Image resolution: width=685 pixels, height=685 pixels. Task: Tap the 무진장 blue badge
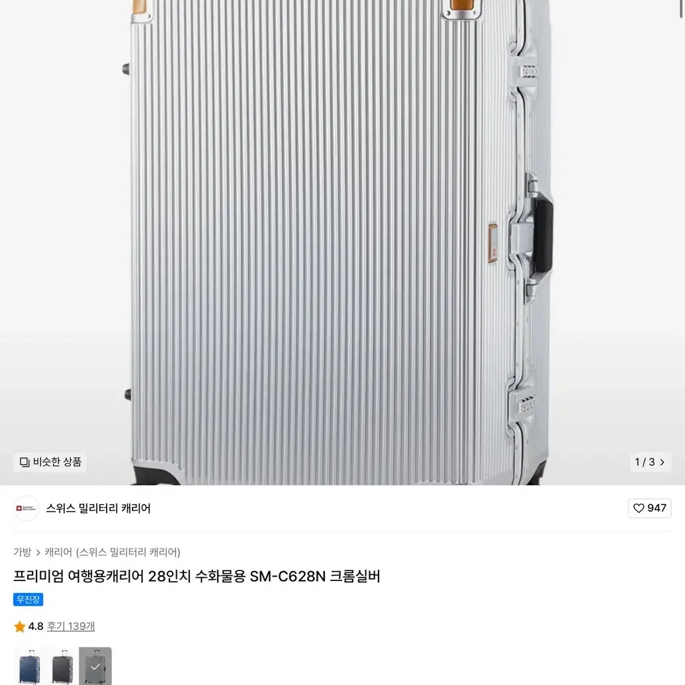pyautogui.click(x=28, y=600)
